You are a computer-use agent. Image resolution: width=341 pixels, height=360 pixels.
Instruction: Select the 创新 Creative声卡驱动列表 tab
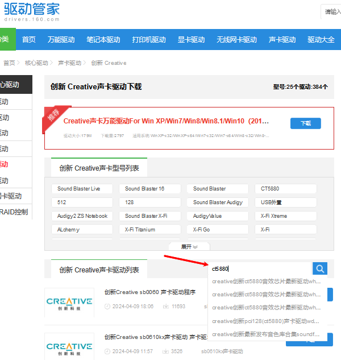[99, 270]
